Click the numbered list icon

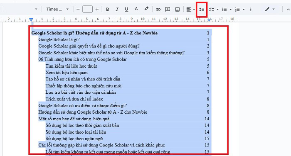[237, 9]
